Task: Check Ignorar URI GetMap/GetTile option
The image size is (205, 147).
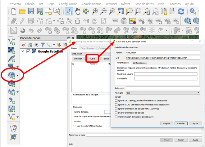Action: pos(116,100)
